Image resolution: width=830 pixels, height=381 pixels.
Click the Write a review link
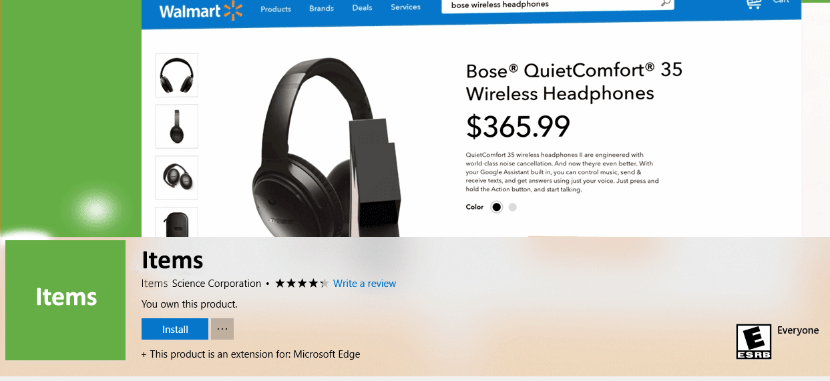(365, 284)
